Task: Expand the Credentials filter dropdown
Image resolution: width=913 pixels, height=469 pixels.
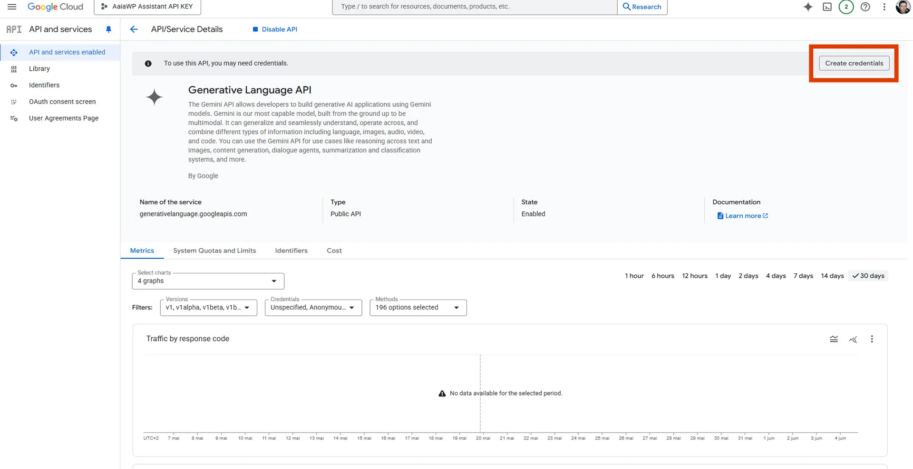Action: pyautogui.click(x=313, y=308)
